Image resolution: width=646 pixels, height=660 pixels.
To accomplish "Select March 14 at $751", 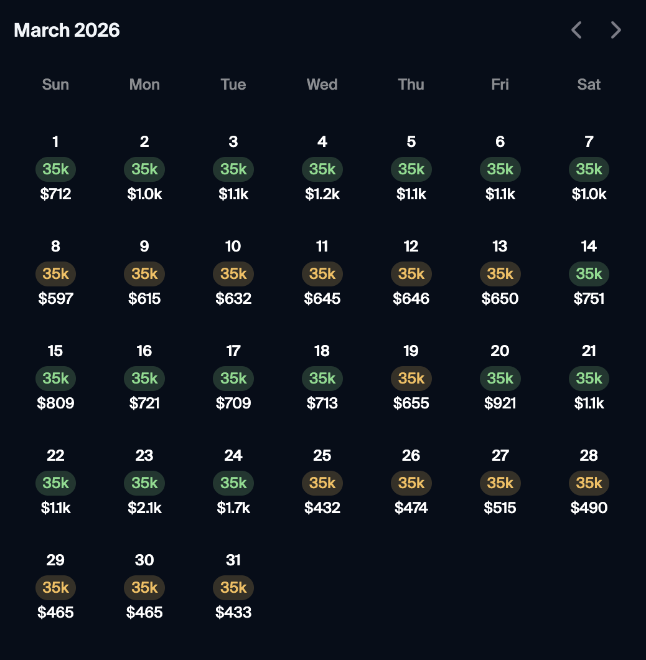I will coord(589,273).
